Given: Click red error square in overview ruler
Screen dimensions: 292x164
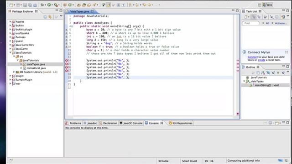Looking at the screenshot, I should click(238, 113).
